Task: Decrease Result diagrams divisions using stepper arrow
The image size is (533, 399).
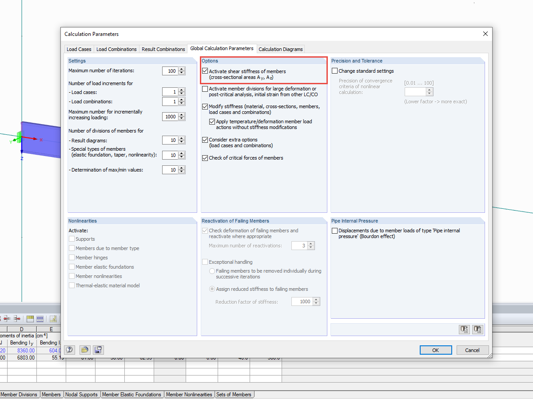Action: pyautogui.click(x=181, y=141)
